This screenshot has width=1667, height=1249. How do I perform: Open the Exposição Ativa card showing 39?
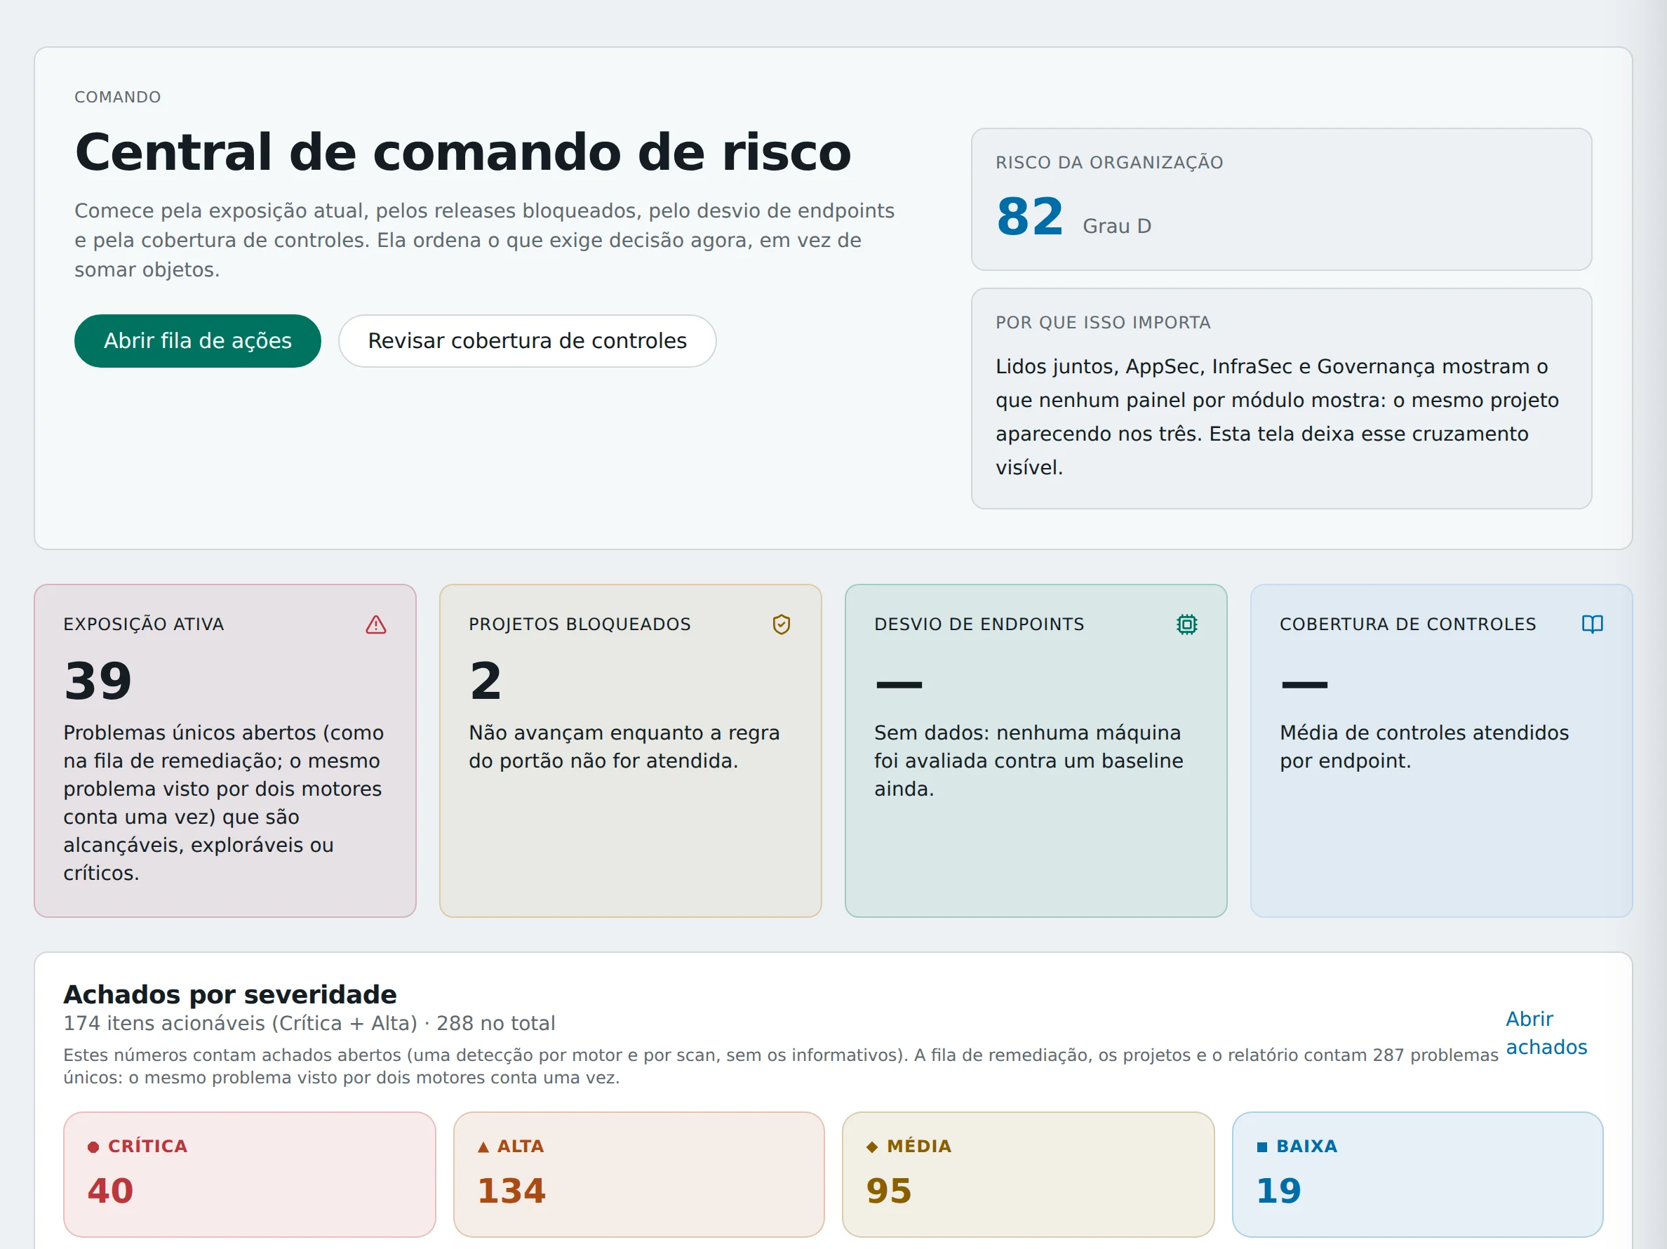[225, 750]
